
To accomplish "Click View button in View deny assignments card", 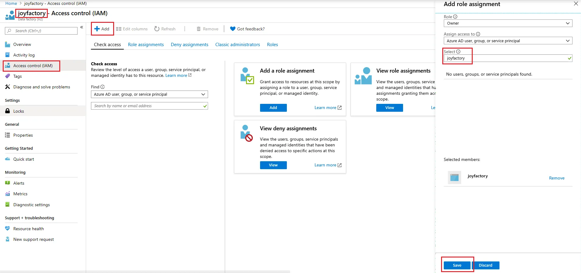I will click(273, 165).
